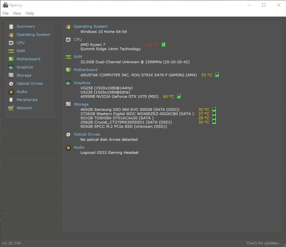Screen dimensions: 286x247
Task: Select Peripherals mouse icon in sidebar
Action: point(11,100)
